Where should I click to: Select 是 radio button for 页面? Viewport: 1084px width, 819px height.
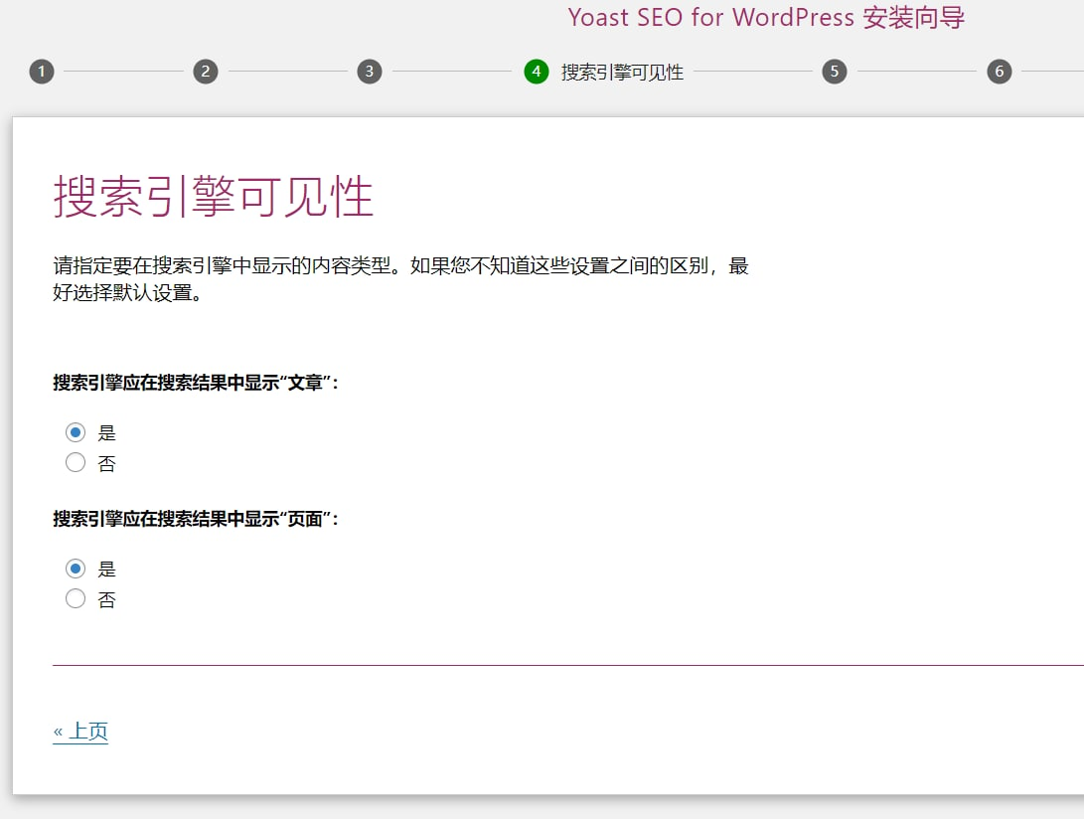76,569
